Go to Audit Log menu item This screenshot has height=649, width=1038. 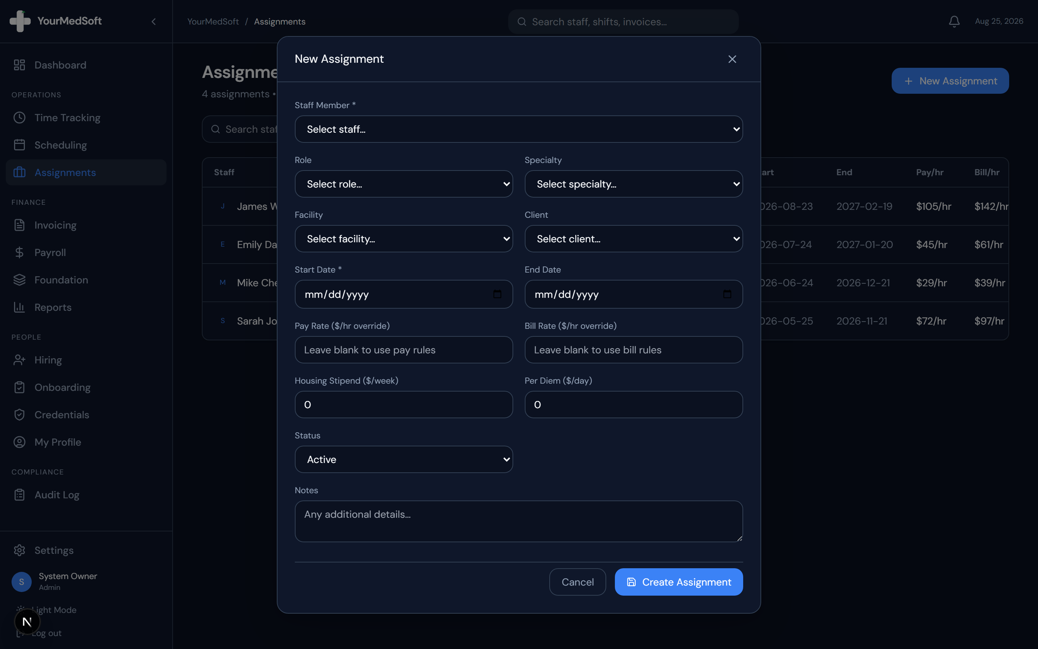point(86,495)
